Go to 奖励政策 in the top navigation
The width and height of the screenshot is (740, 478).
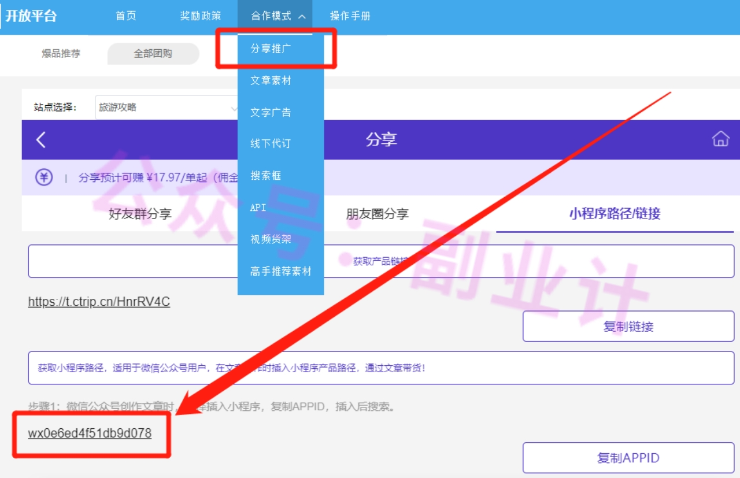tap(200, 16)
